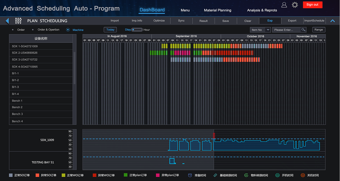
Task: Click the user profile icon
Action: (x=284, y=5)
